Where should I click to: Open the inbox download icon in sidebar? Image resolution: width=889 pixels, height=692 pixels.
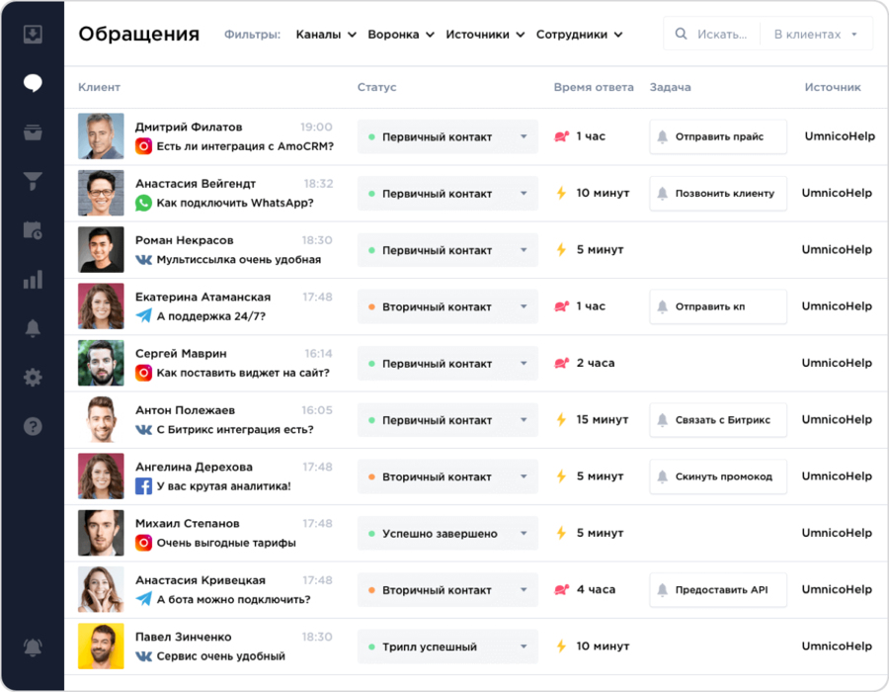pyautogui.click(x=33, y=35)
